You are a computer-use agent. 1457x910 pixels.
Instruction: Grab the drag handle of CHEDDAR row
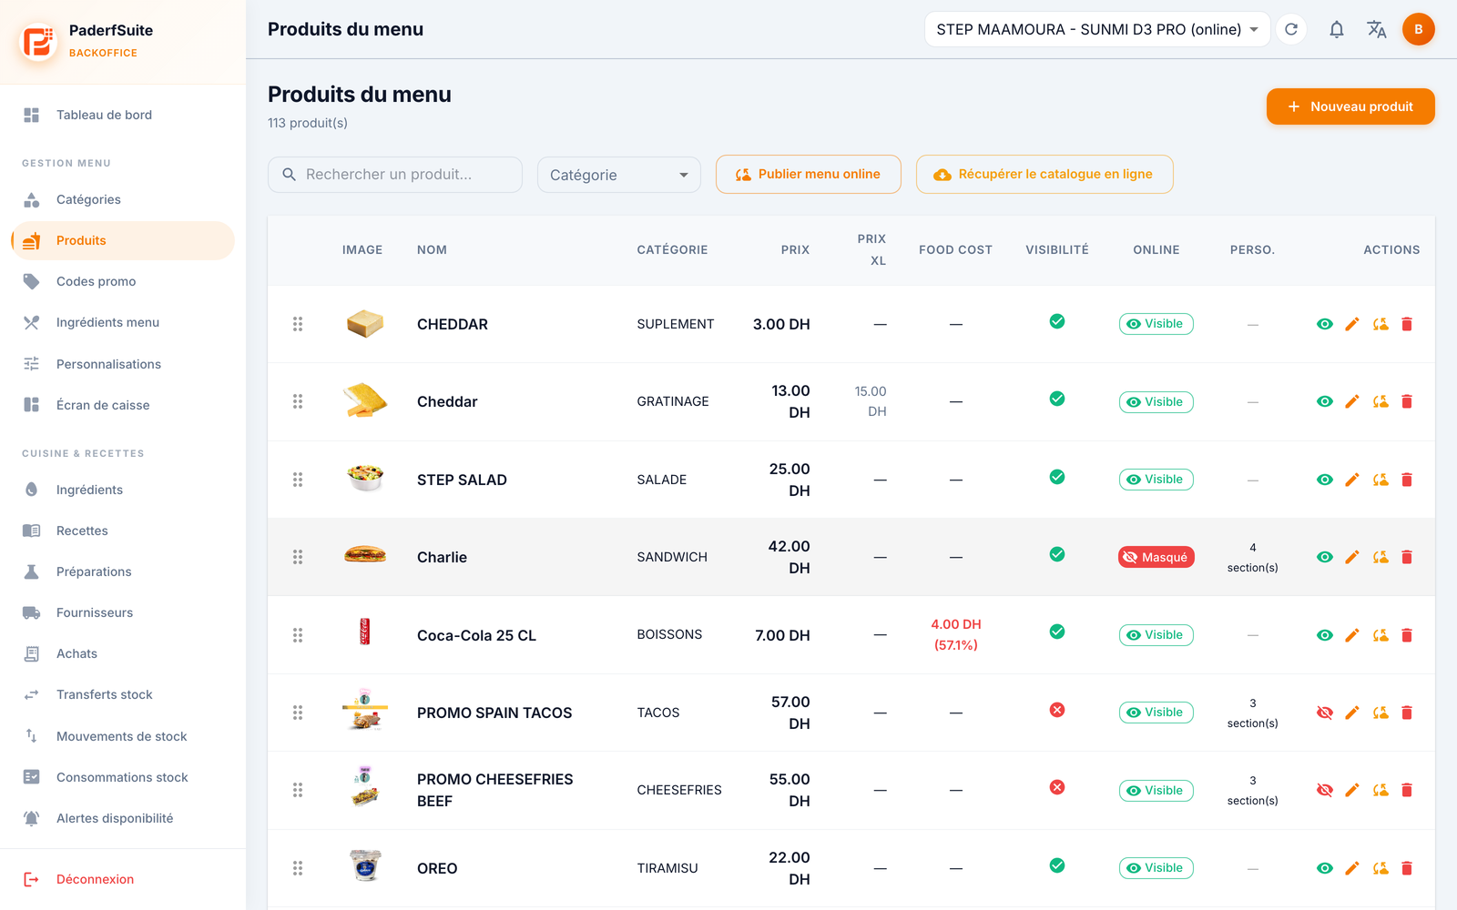coord(298,324)
